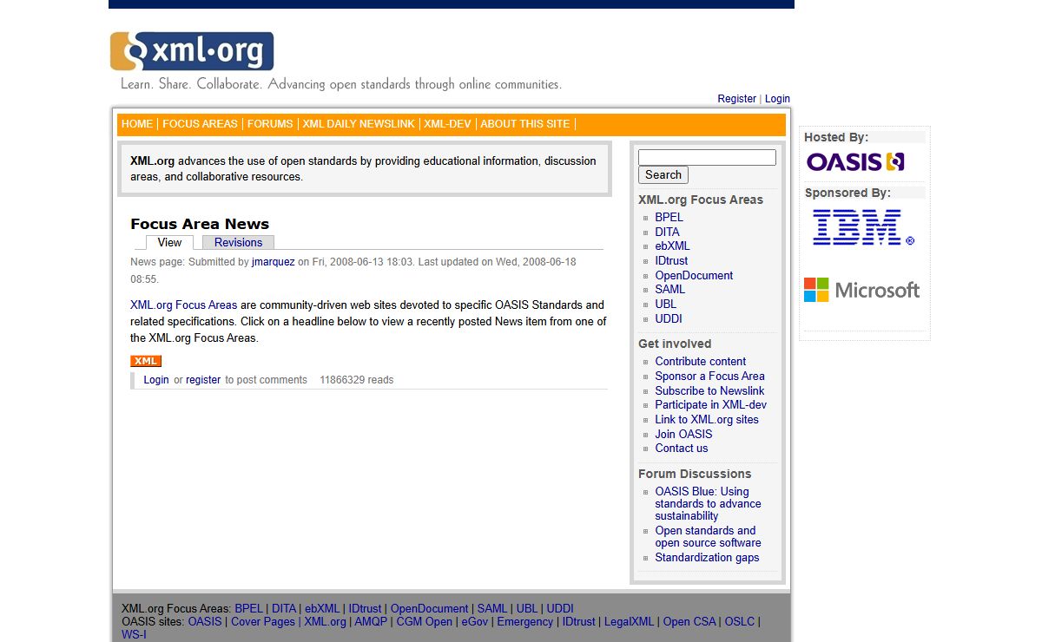Open the jmarquez author link

pos(274,262)
